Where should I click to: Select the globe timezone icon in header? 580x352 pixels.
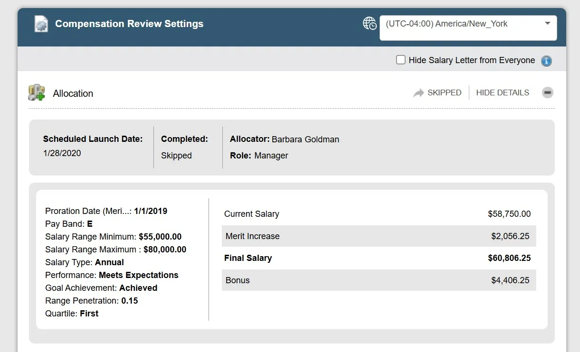[x=369, y=23]
